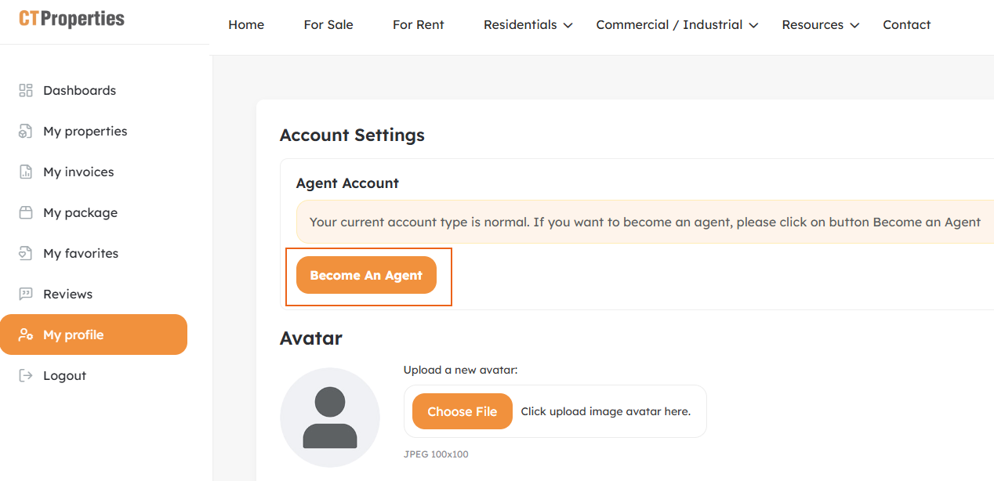994x481 pixels.
Task: Click the Logout arrow icon
Action: pyautogui.click(x=26, y=375)
